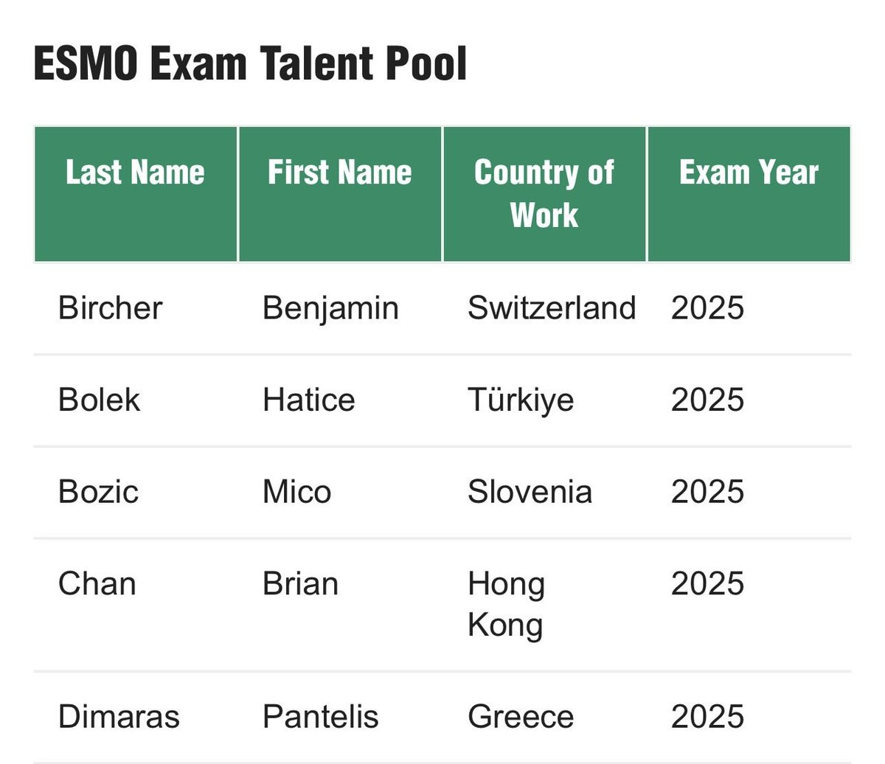The width and height of the screenshot is (885, 764).
Task: Select the Slovenia country cell
Action: pos(530,493)
